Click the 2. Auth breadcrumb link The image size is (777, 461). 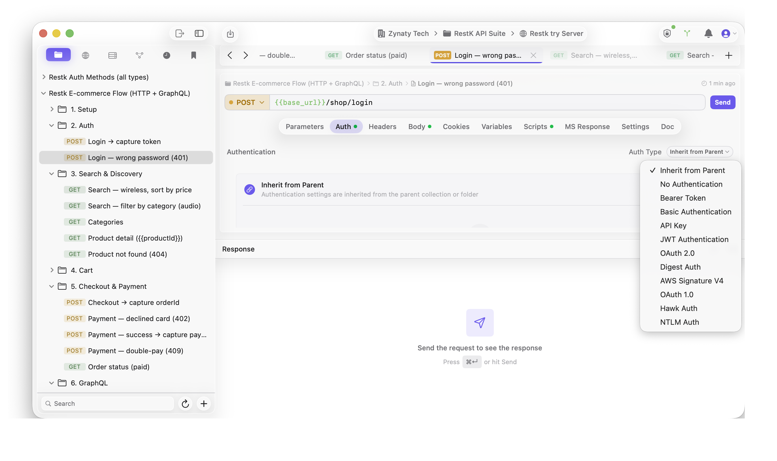point(388,83)
